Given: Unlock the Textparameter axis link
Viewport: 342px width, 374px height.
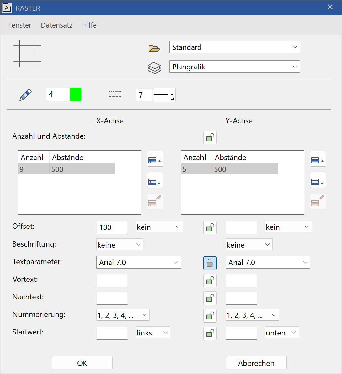Looking at the screenshot, I should [210, 263].
